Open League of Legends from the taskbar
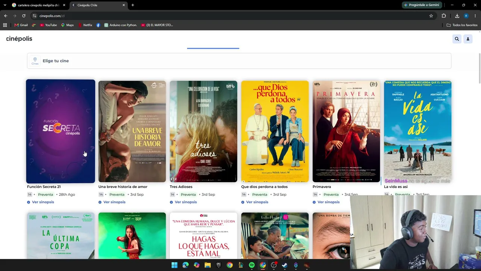This screenshot has height=271, width=481. pos(240,265)
